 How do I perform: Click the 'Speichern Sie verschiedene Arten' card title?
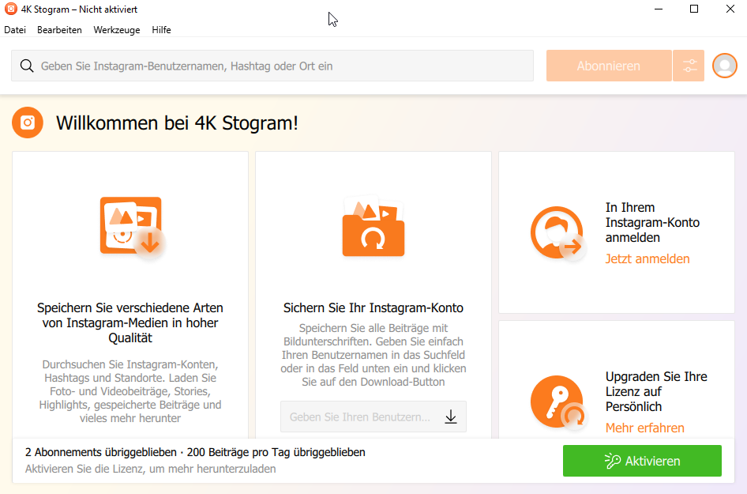tap(130, 322)
